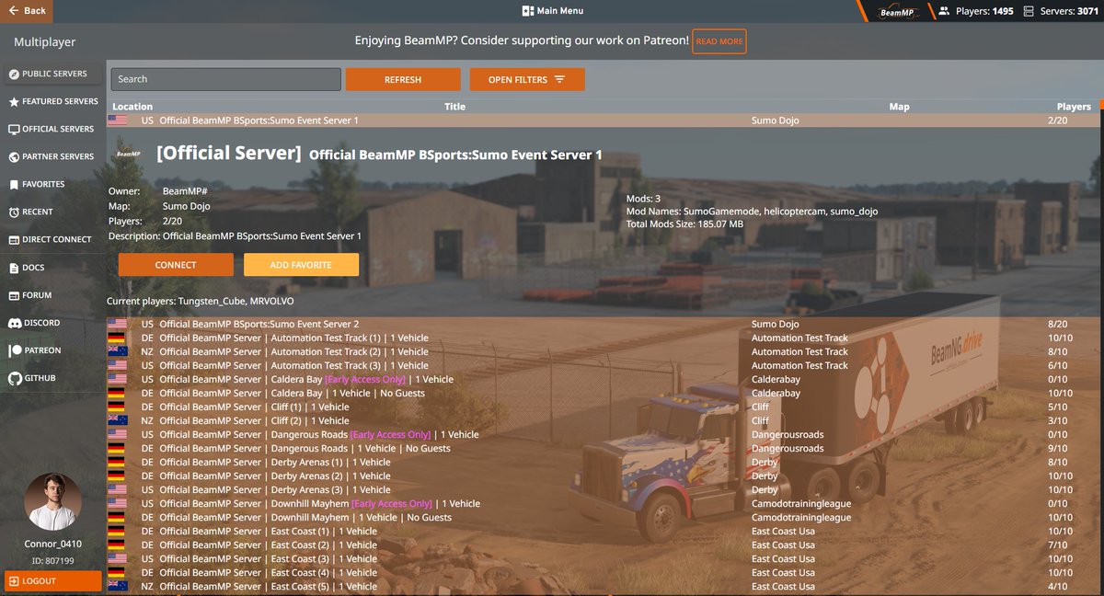
Task: Click the Mod Names line in server details
Action: pyautogui.click(x=752, y=212)
